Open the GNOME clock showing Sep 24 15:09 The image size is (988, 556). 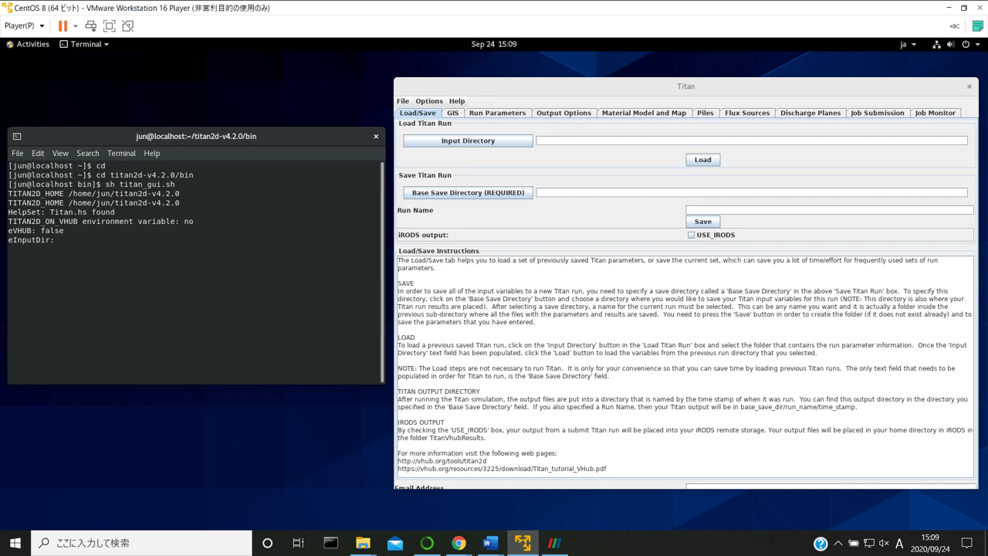tap(494, 44)
